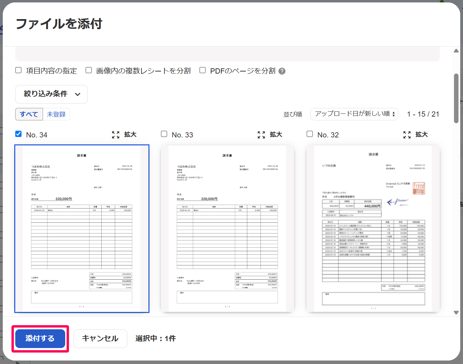The height and width of the screenshot is (364, 463).
Task: Uncheck the No. 34 file checkbox
Action: [x=19, y=134]
